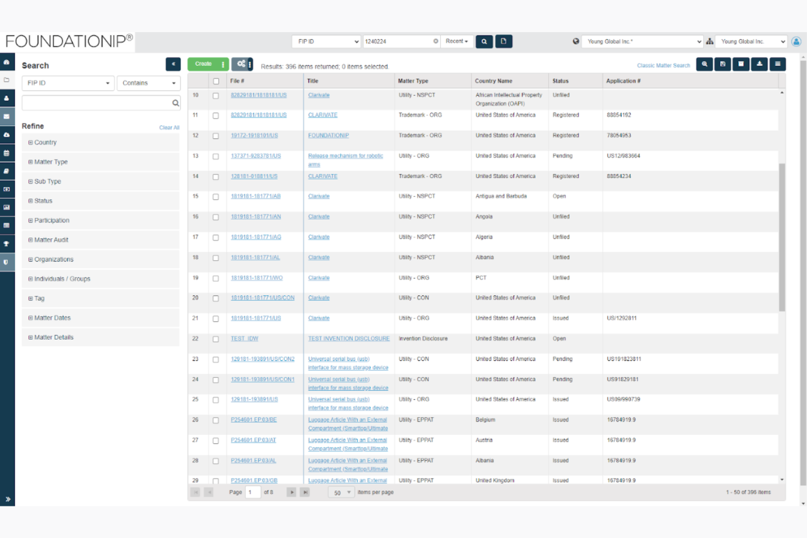
Task: Sort by the Country Name column header
Action: coord(493,81)
